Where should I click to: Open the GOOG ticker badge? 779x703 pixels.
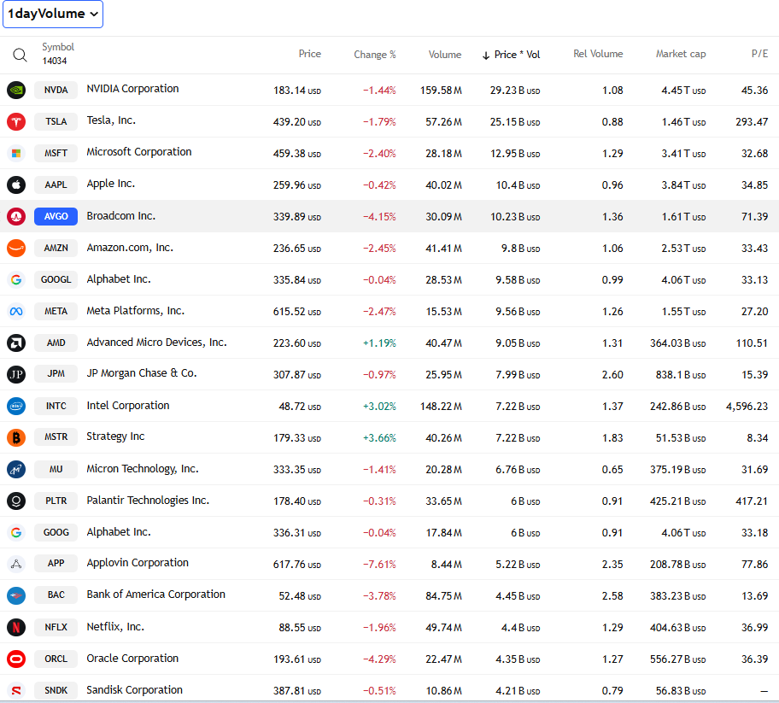coord(56,533)
